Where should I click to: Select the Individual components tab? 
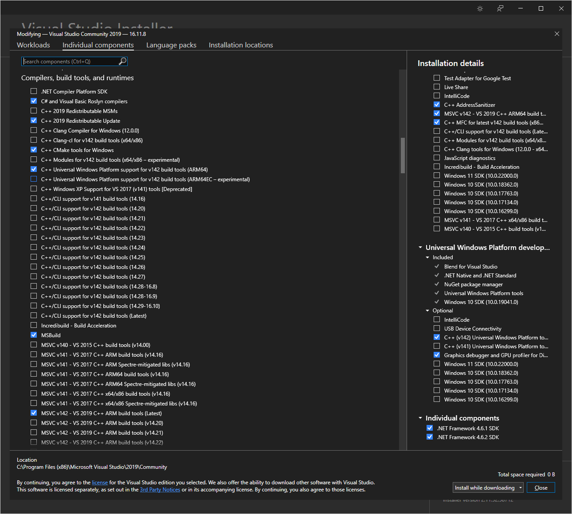[x=98, y=45]
